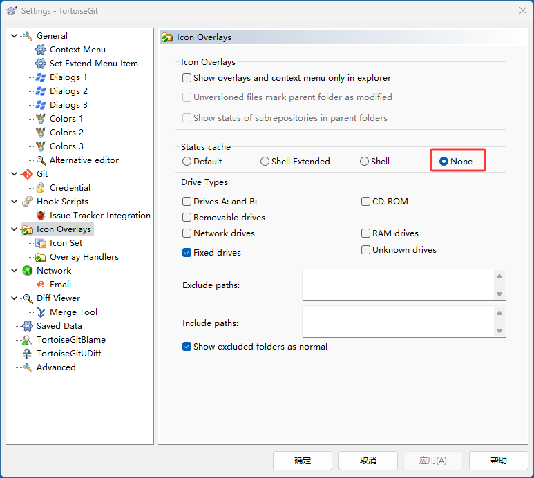Check the CD-ROM drive type
This screenshot has height=478, width=534.
(365, 202)
